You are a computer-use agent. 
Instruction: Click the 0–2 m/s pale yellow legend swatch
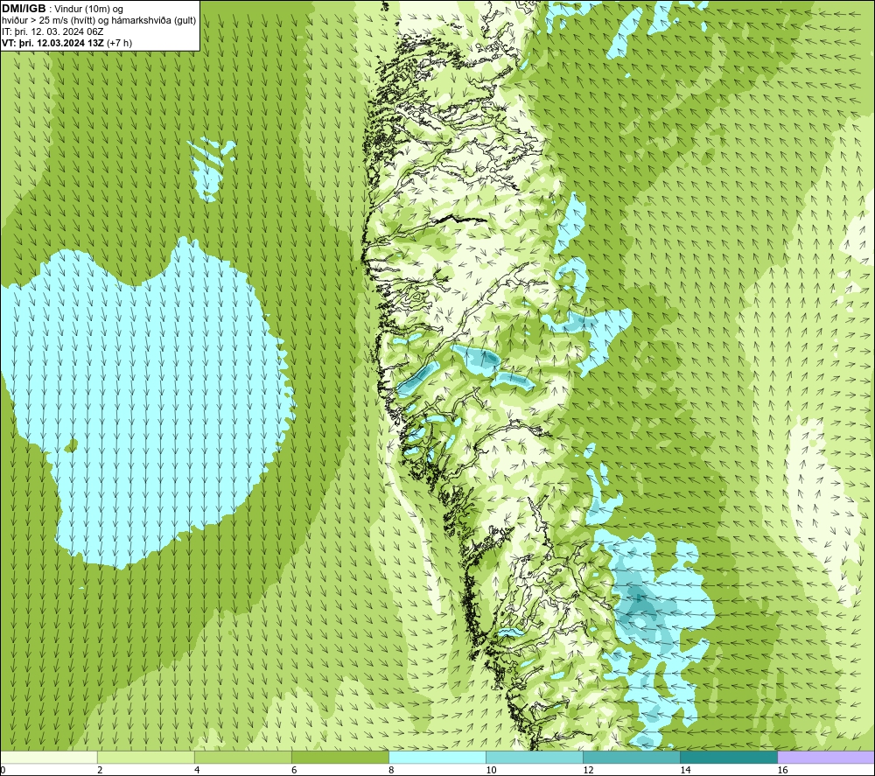click(x=49, y=757)
